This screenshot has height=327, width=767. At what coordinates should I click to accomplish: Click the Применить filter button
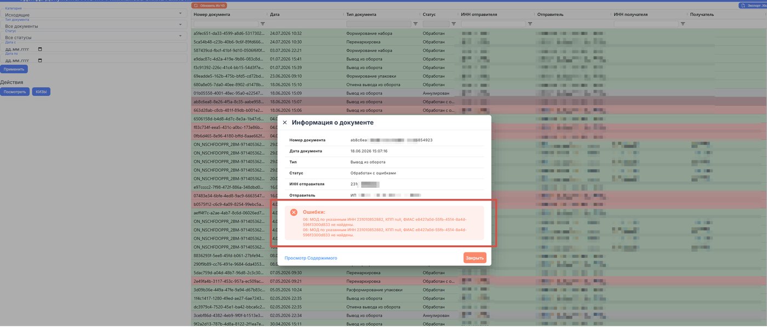coord(14,70)
